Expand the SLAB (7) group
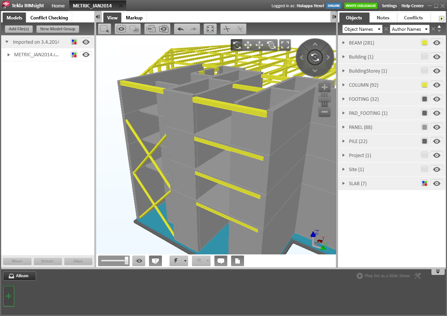 click(x=344, y=183)
